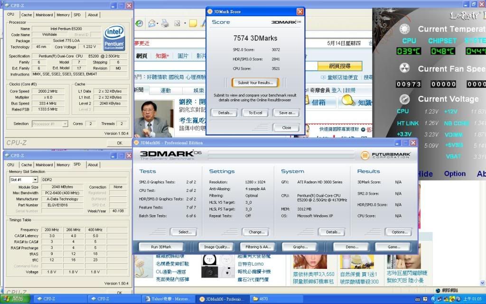Viewport: 486px width, 304px height.
Task: Click the Intel Pentium logo in CPU-Z
Action: click(114, 38)
